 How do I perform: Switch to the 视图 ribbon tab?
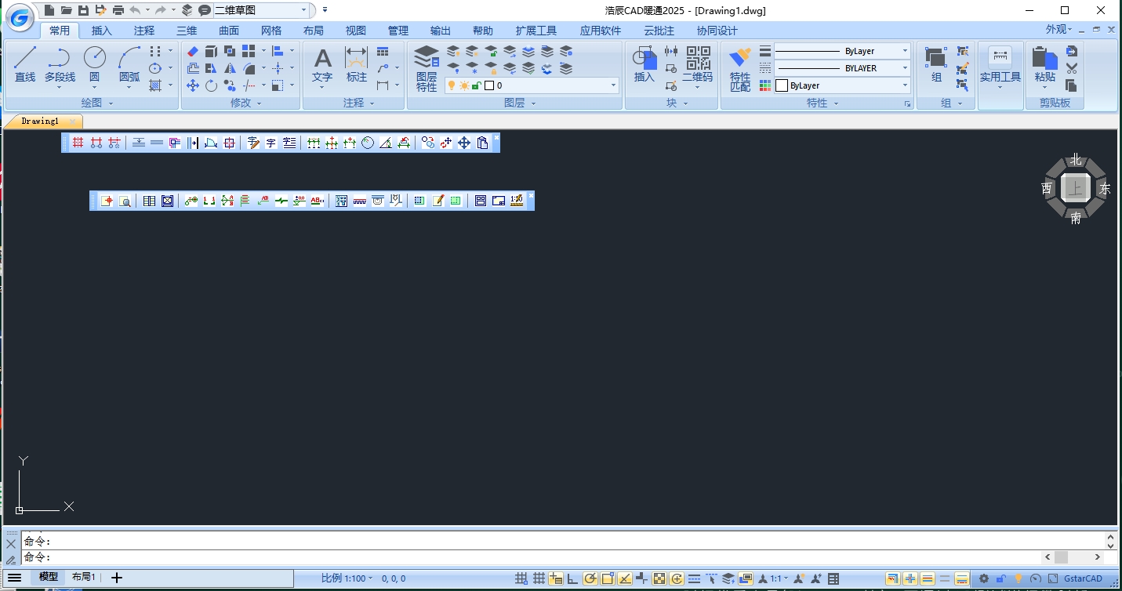tap(356, 31)
